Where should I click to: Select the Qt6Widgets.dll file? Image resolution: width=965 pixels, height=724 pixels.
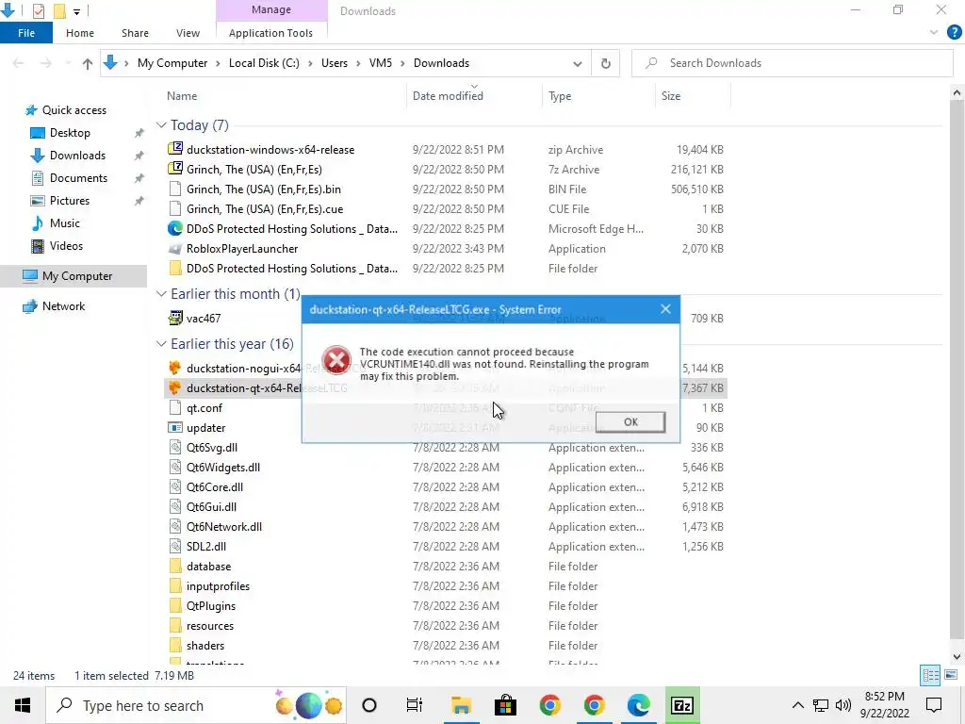click(222, 468)
